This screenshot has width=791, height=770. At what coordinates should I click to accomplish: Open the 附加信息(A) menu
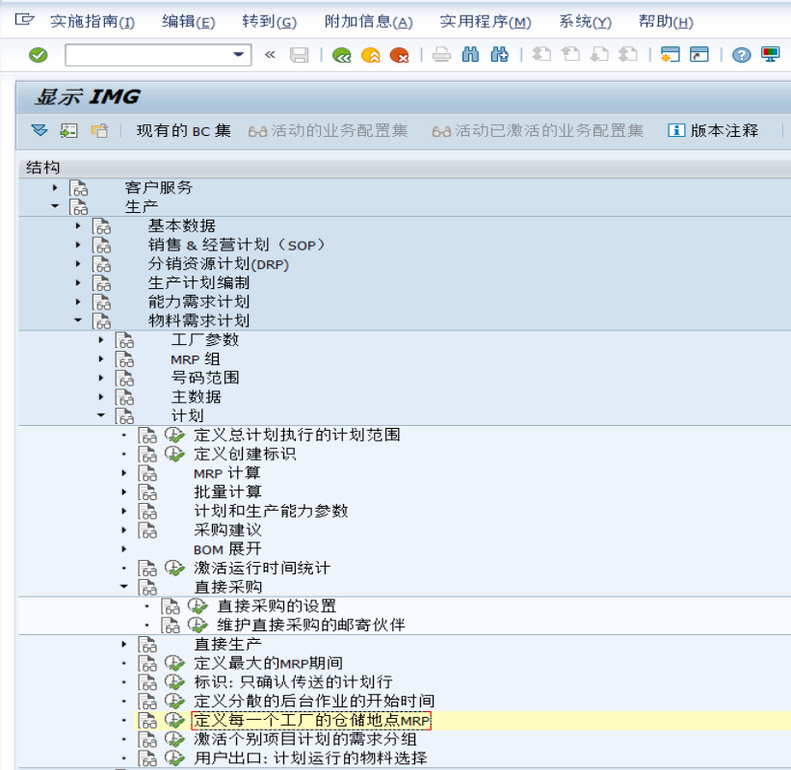368,22
